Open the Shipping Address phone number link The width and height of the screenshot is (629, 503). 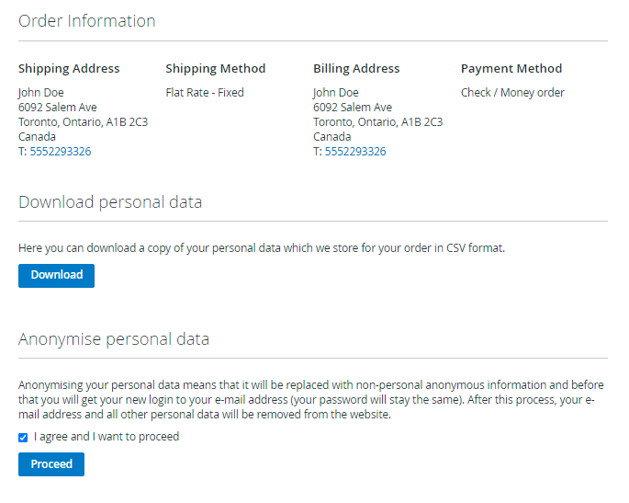pyautogui.click(x=60, y=152)
